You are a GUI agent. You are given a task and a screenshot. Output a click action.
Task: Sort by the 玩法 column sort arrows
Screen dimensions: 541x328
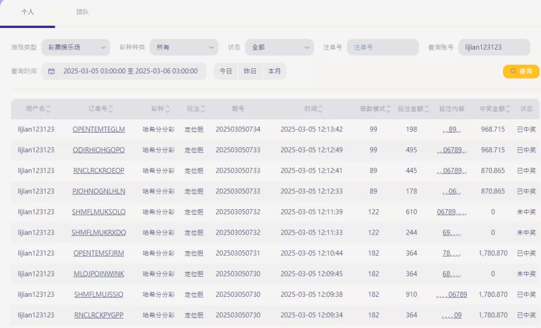pos(203,109)
